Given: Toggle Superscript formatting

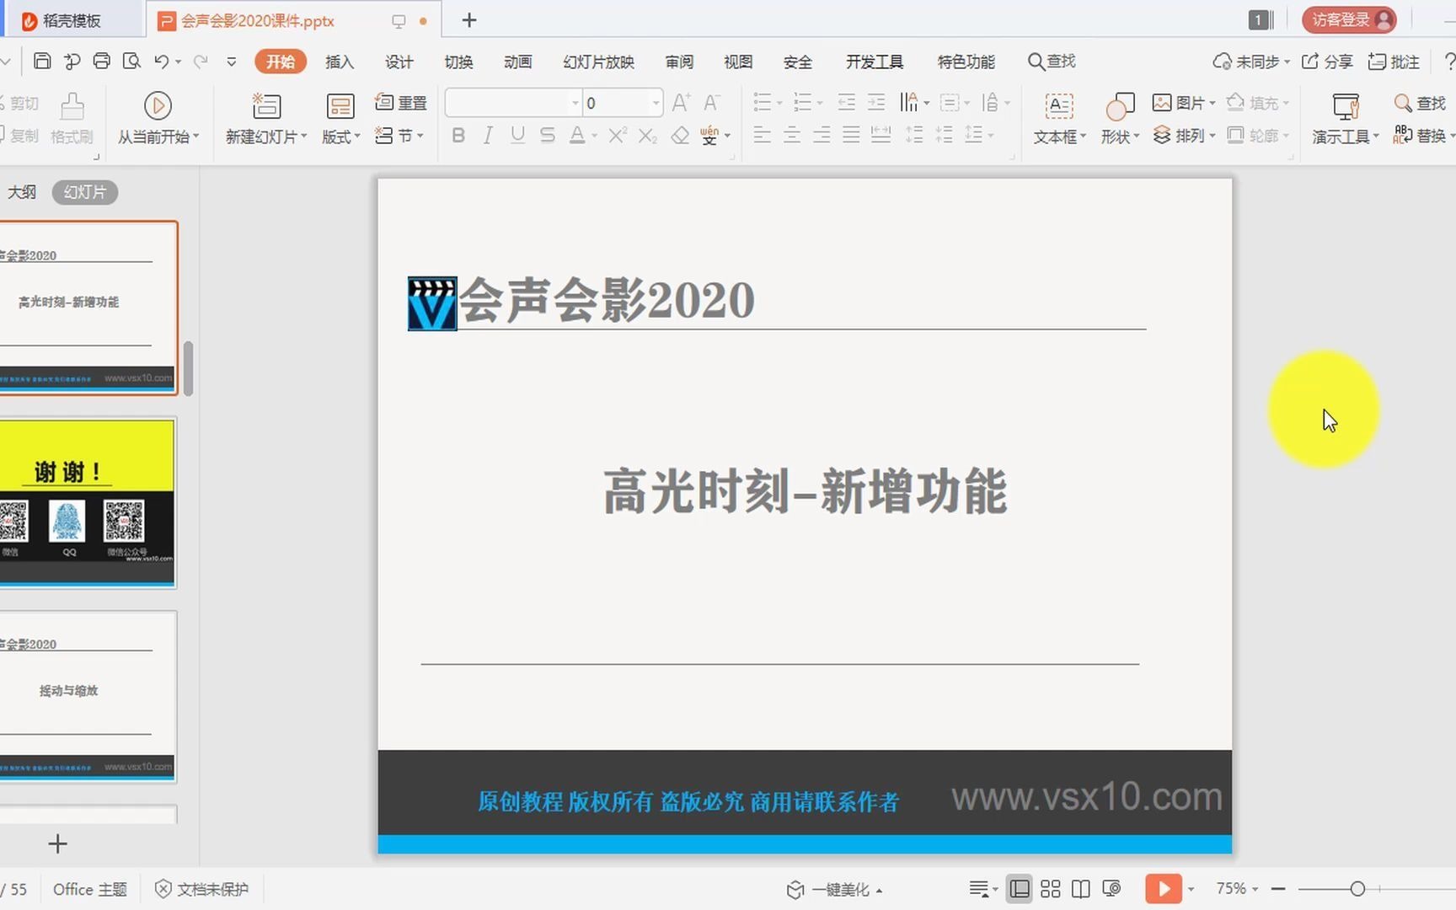Looking at the screenshot, I should pyautogui.click(x=618, y=135).
